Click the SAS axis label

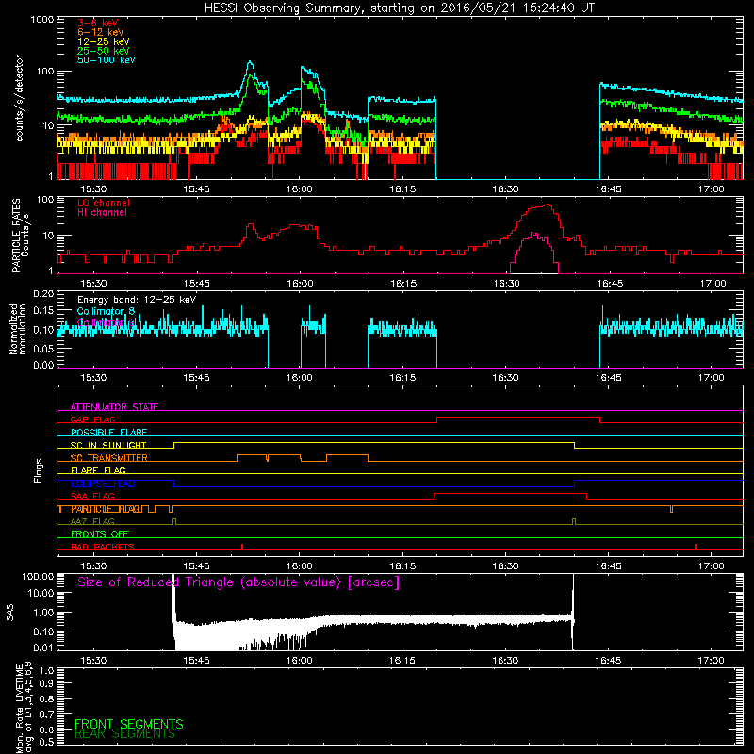(x=10, y=613)
